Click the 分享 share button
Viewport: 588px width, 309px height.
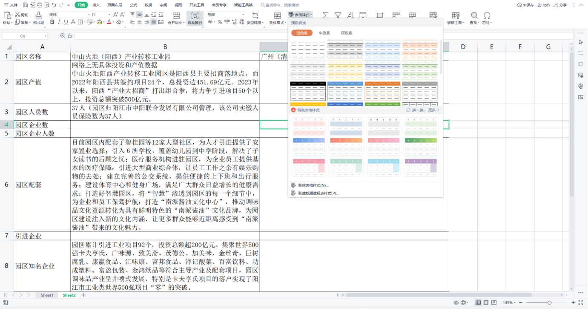561,5
